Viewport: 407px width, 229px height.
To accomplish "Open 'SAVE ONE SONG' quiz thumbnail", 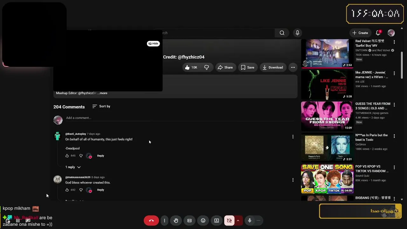I will pos(327,179).
